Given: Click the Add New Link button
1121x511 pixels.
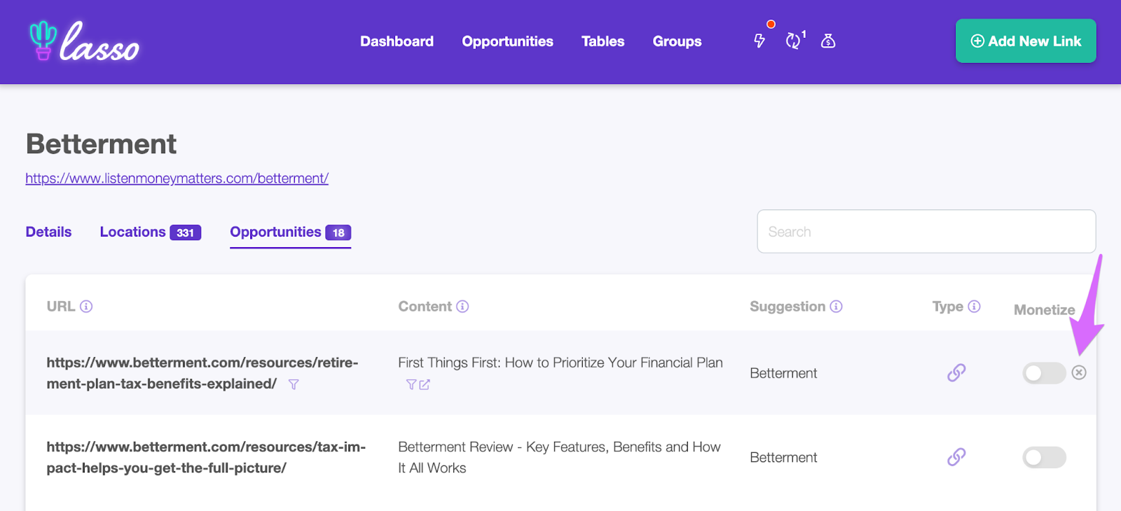Looking at the screenshot, I should 1026,41.
